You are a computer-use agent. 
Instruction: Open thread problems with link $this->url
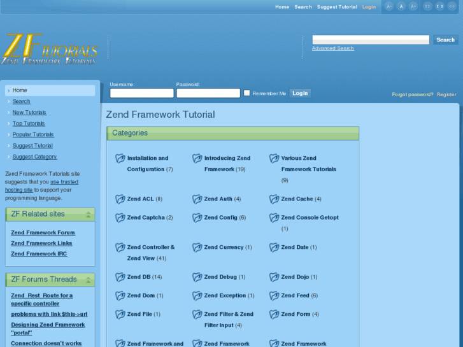point(49,315)
